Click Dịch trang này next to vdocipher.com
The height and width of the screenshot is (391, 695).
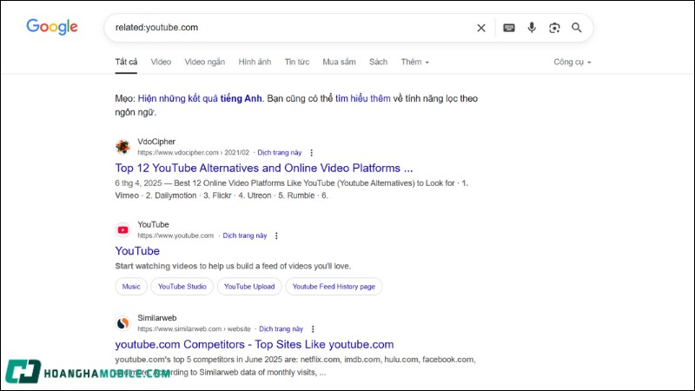[280, 153]
